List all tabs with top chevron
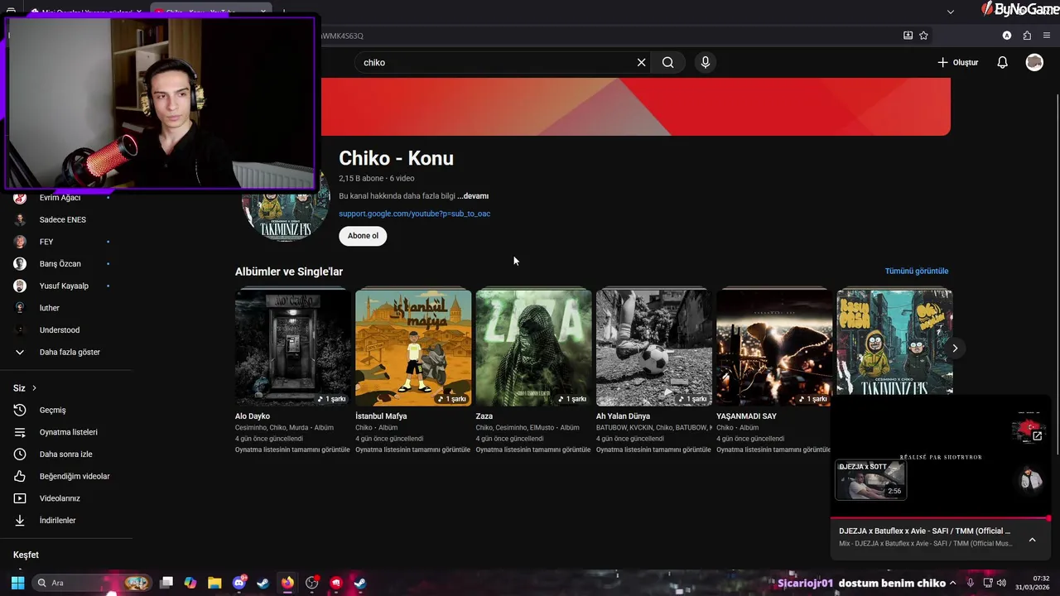Image resolution: width=1060 pixels, height=596 pixels. (x=950, y=12)
